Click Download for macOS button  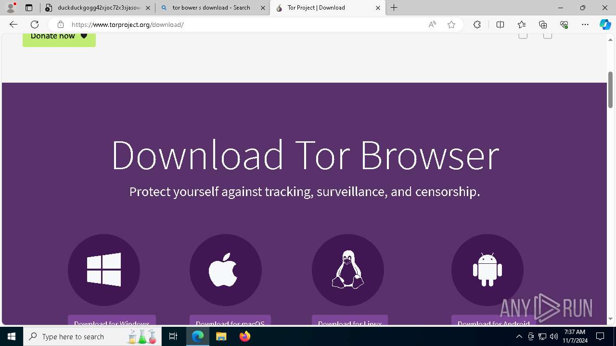(230, 321)
